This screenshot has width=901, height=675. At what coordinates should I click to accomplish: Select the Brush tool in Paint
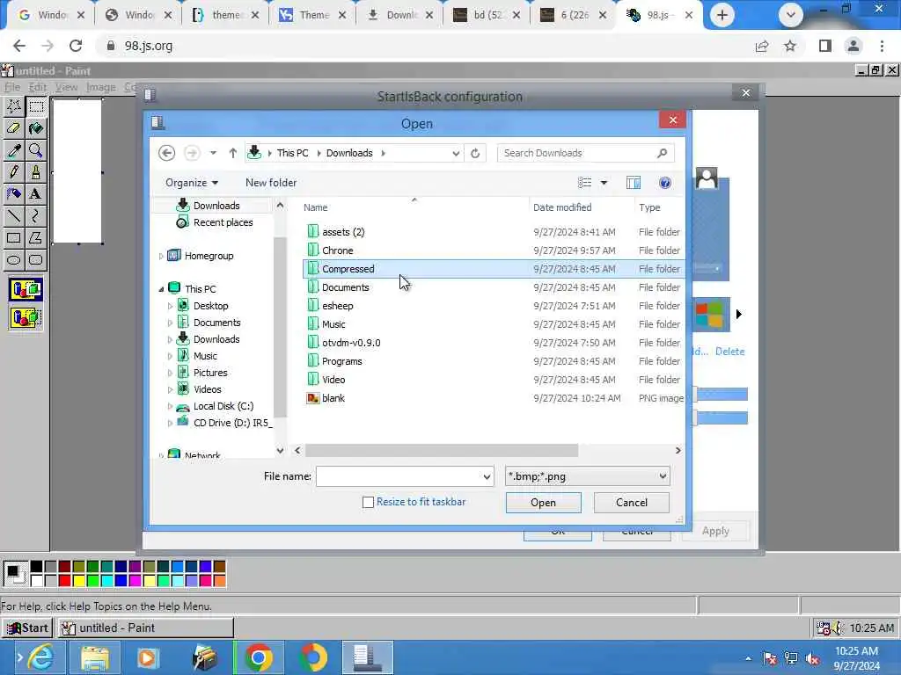click(x=35, y=172)
